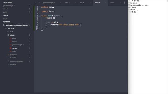Click the IState identifier on line 5
This screenshot has width=168, height=94.
tap(57, 16)
